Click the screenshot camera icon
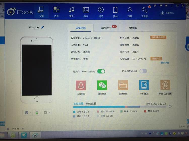 [26, 113]
